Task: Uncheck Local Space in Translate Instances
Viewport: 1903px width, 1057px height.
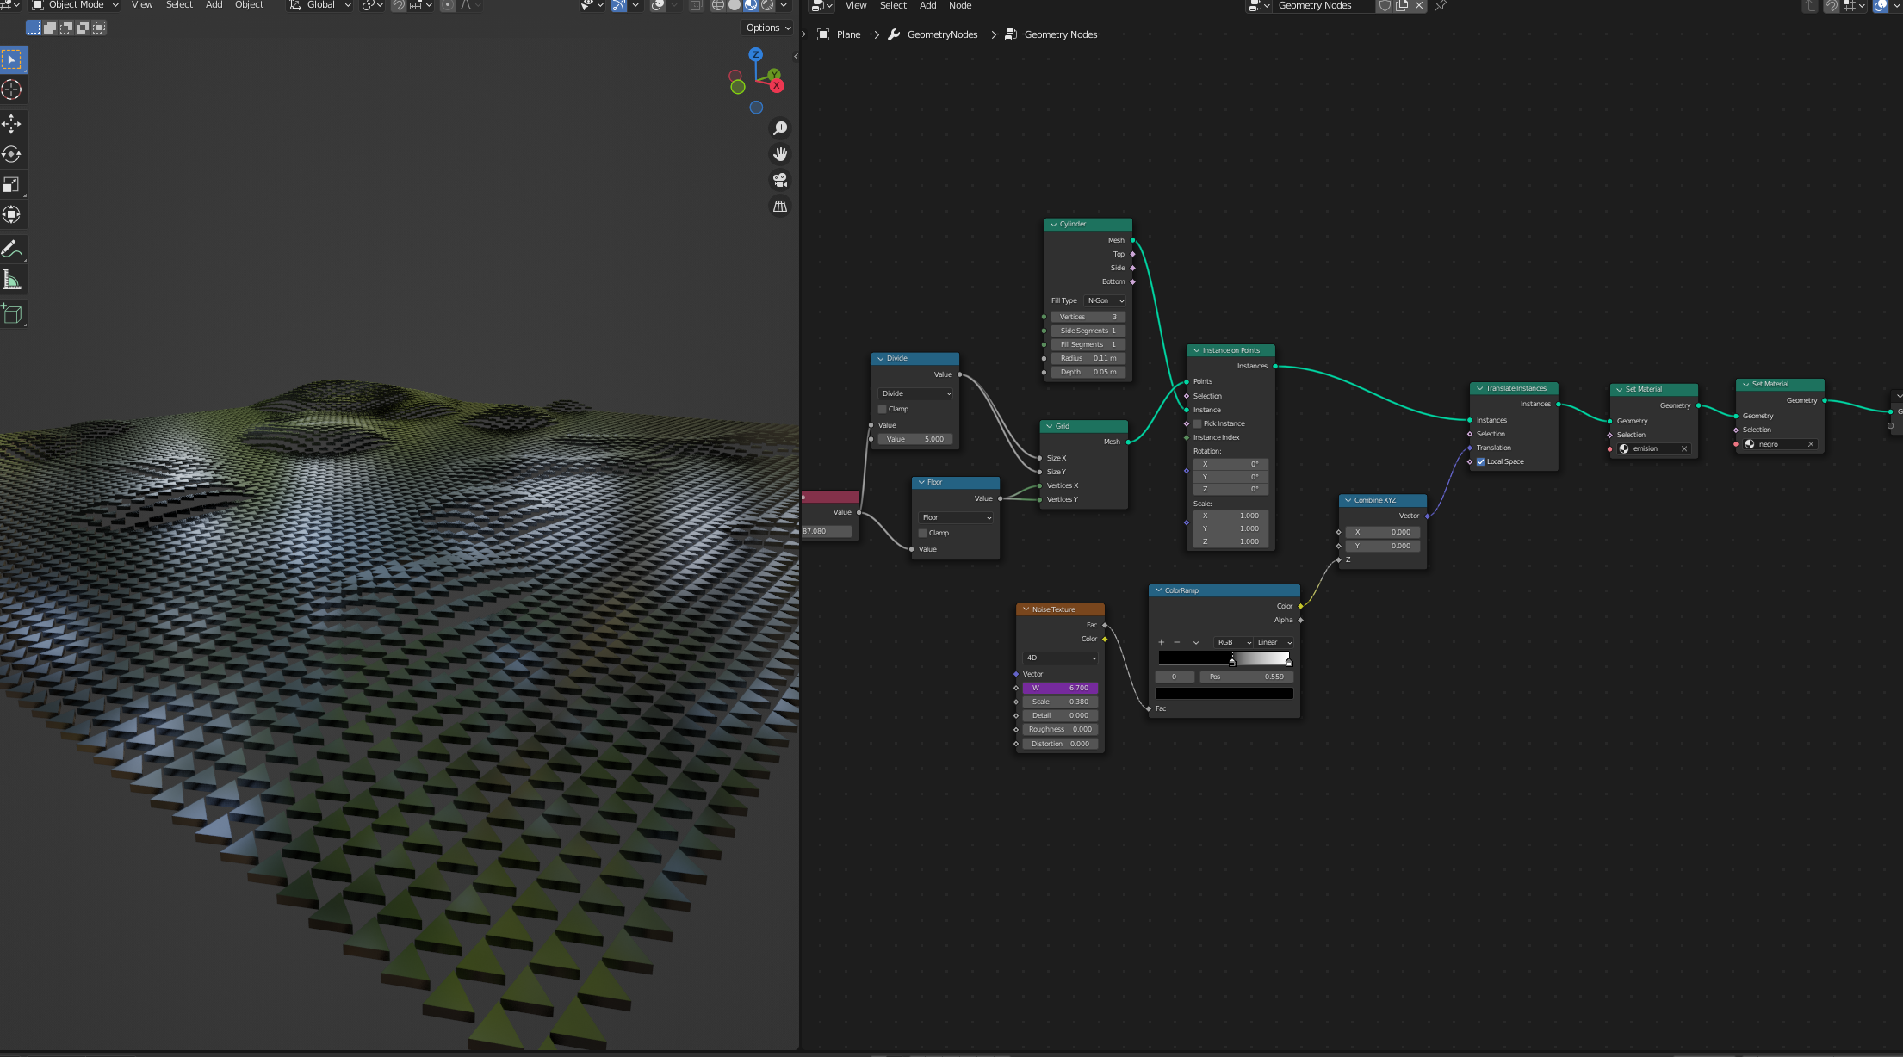Action: point(1481,461)
